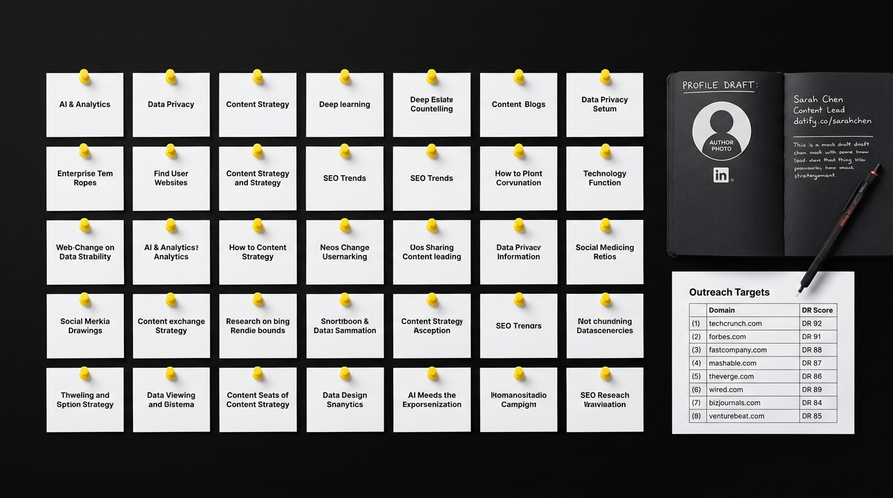
Task: Click 'Content Lead' in the notebook
Action: pyautogui.click(x=819, y=110)
